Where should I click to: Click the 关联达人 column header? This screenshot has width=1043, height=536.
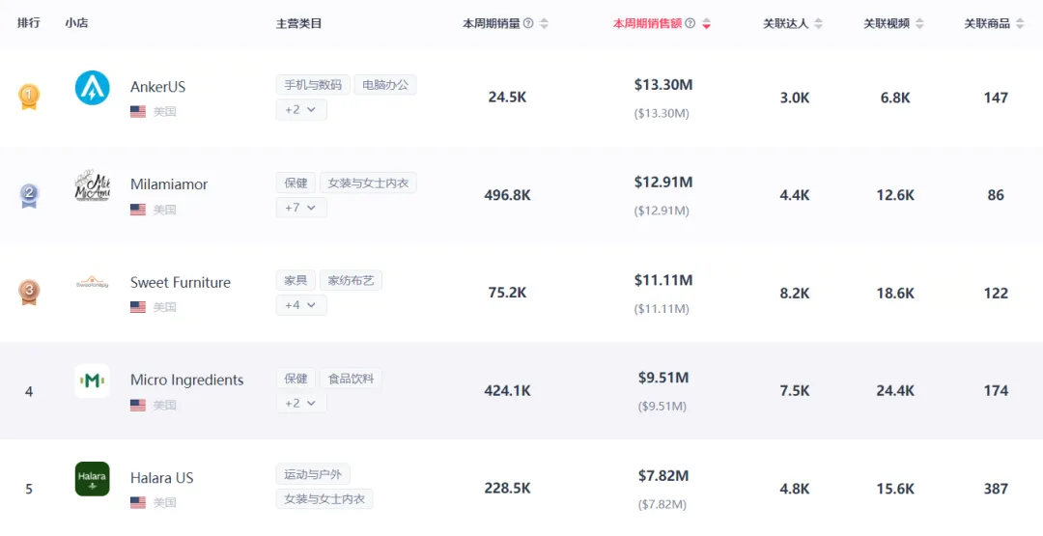click(785, 23)
